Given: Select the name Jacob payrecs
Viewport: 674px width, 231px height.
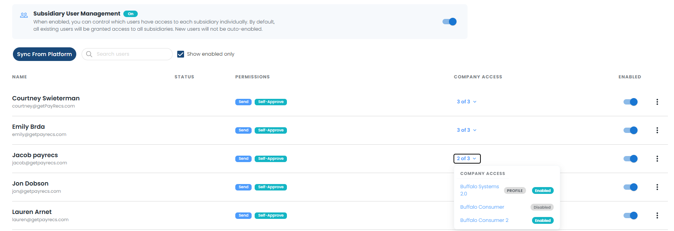Looking at the screenshot, I should 35,155.
